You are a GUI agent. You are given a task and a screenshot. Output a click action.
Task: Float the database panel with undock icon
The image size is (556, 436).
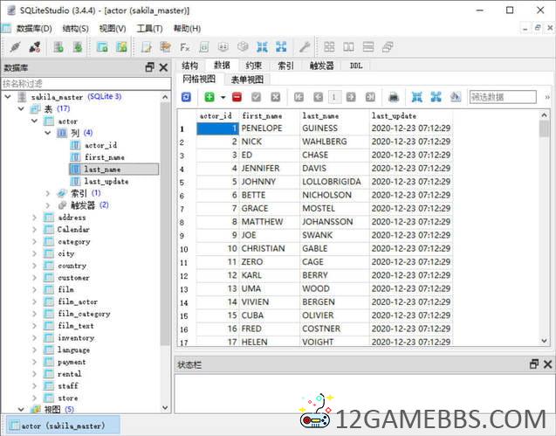point(149,67)
